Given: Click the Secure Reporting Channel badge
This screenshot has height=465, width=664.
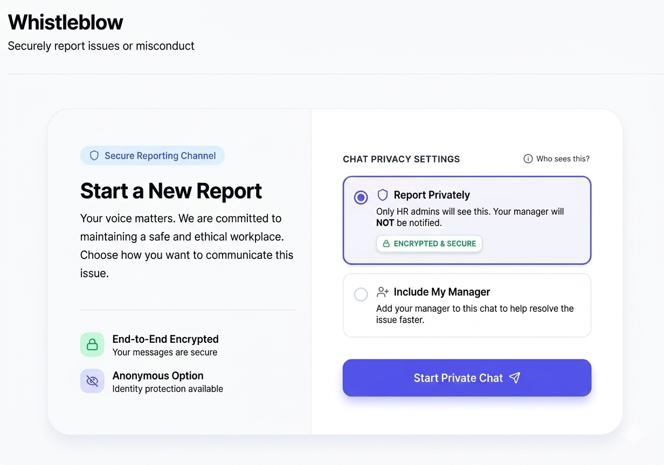Looking at the screenshot, I should point(153,156).
